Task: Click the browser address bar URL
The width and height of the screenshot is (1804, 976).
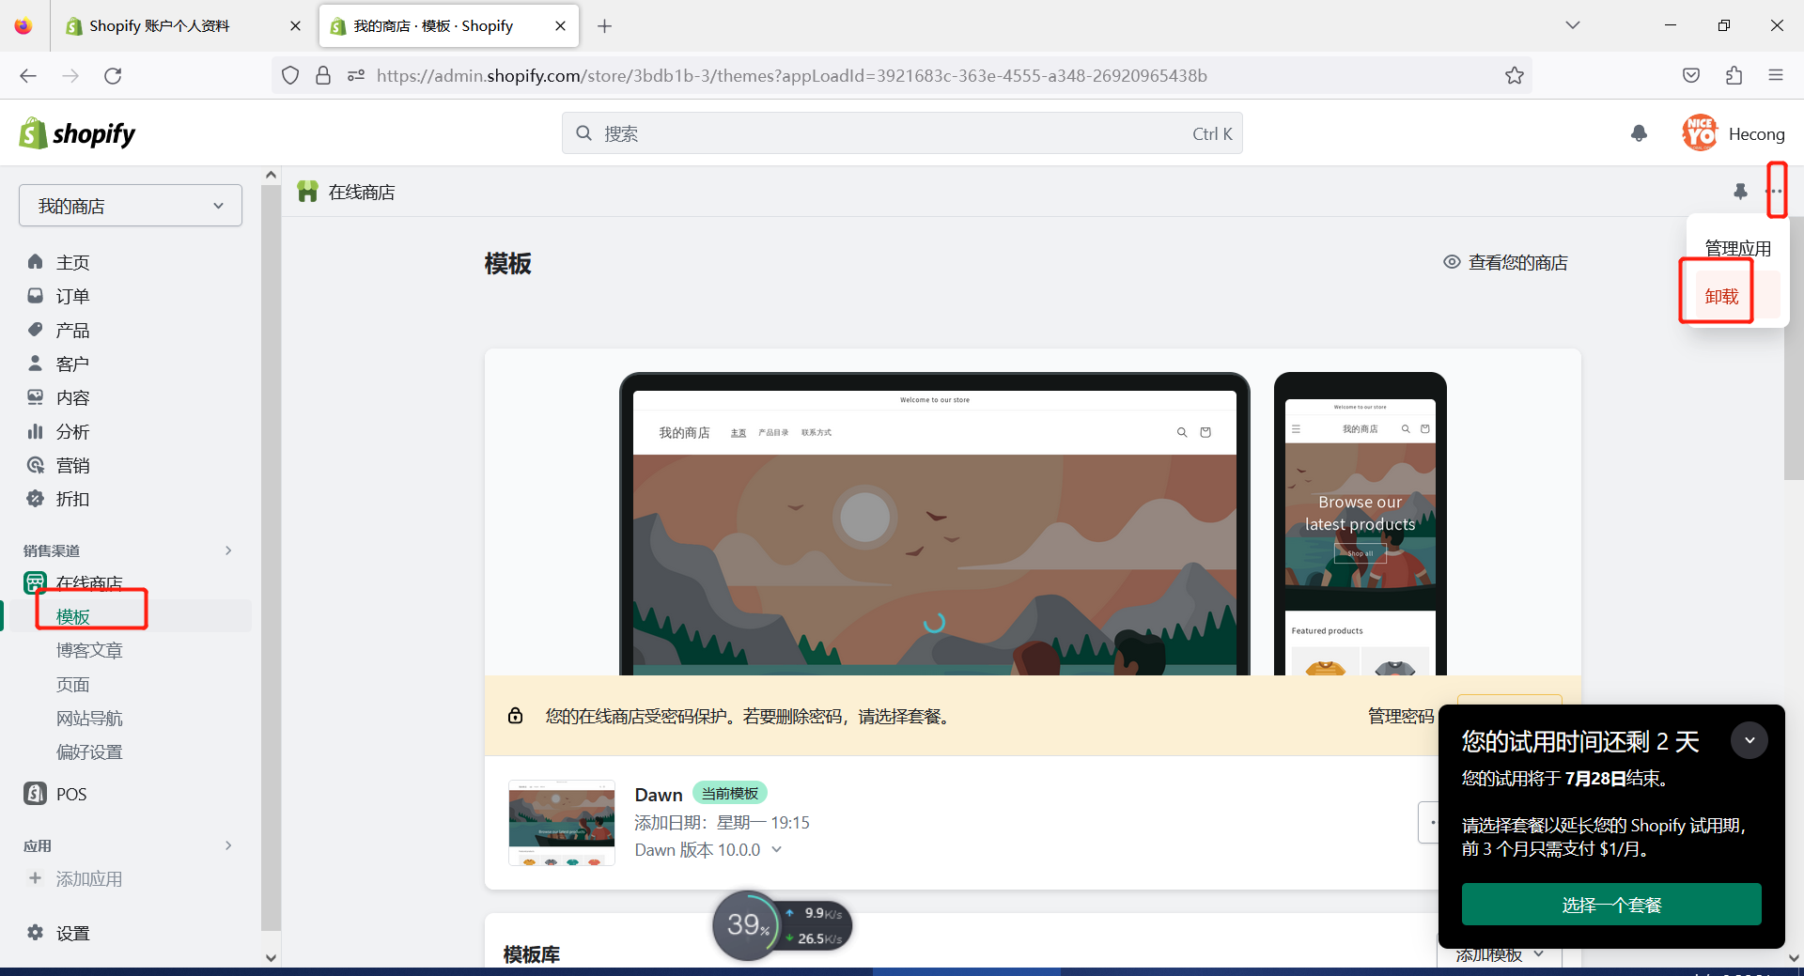Action: click(792, 75)
